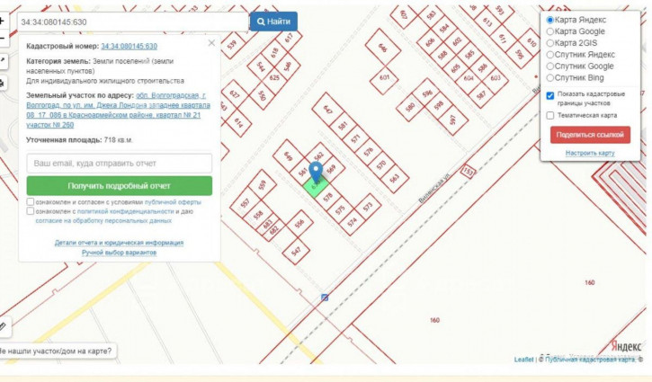Click Поделиться ссылкой red button
Image resolution: width=652 pixels, height=382 pixels.
(x=590, y=135)
